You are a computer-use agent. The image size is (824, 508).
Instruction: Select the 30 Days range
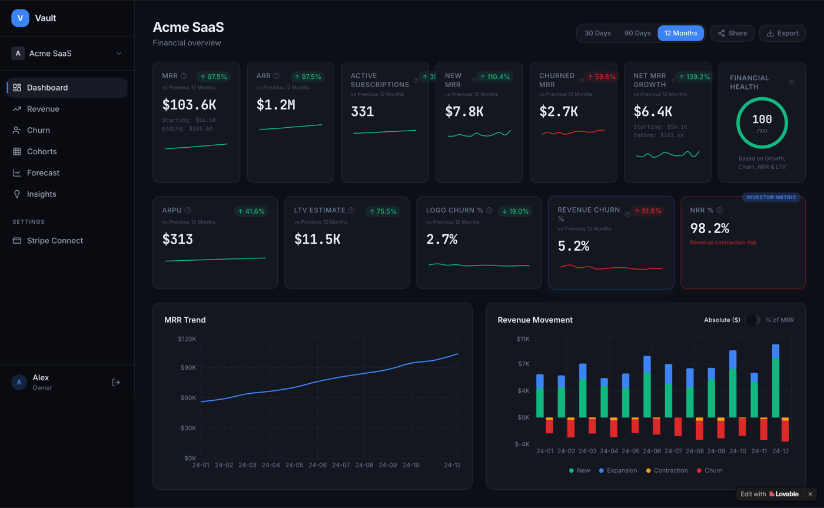coord(597,33)
